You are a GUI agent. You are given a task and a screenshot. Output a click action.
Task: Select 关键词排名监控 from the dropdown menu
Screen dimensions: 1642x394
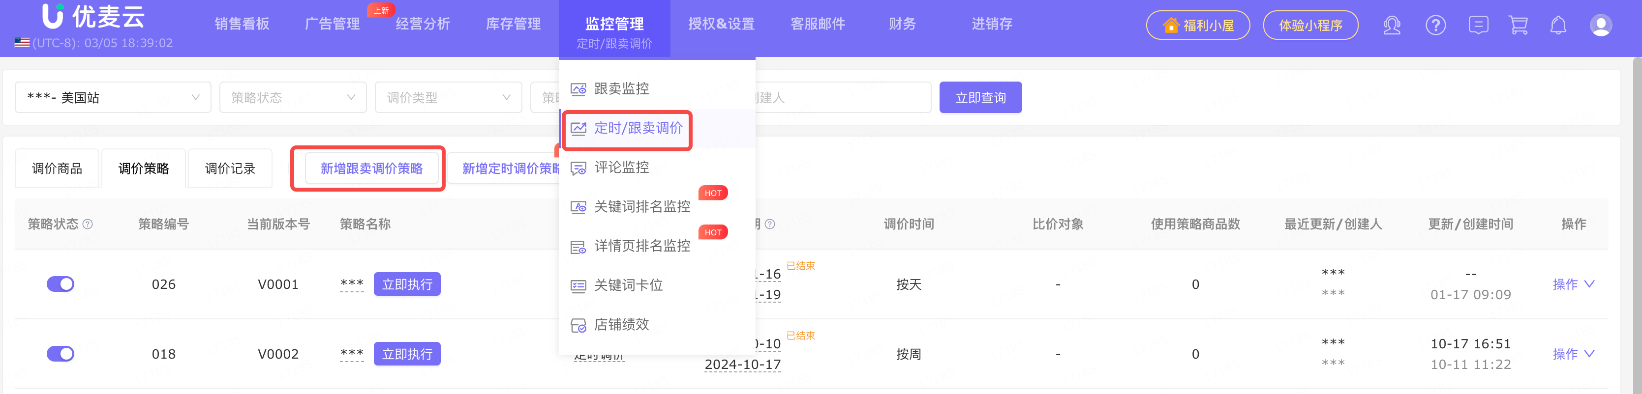(657, 207)
